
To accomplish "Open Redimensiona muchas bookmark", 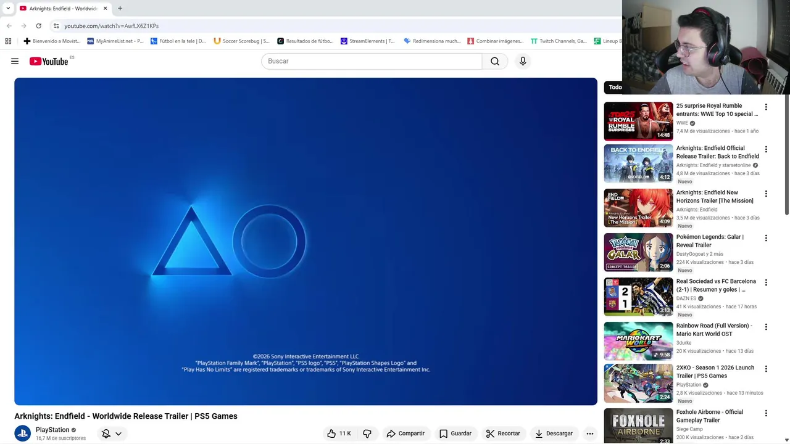I will pos(432,41).
